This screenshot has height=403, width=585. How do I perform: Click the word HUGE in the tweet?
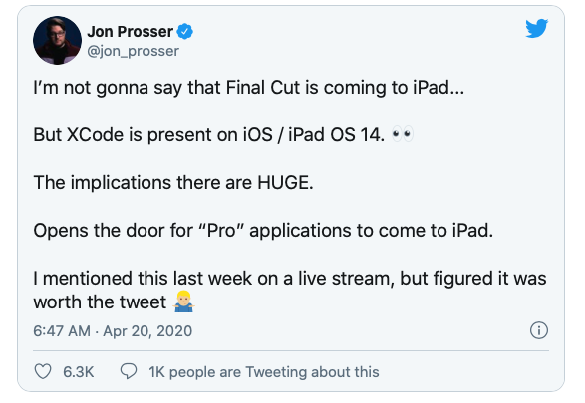(285, 182)
